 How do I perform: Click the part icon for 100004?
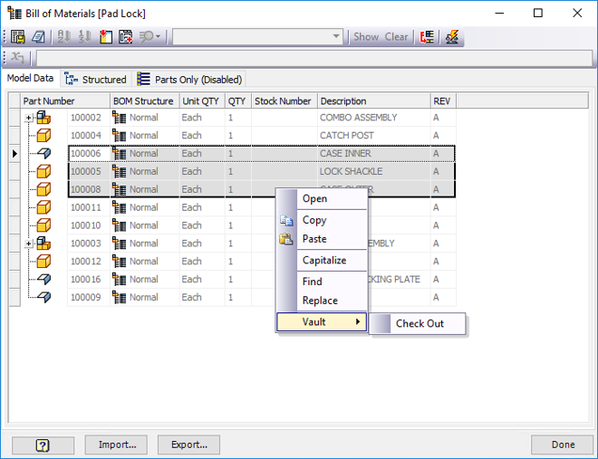(43, 135)
